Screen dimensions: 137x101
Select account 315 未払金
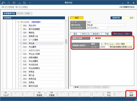42,43
